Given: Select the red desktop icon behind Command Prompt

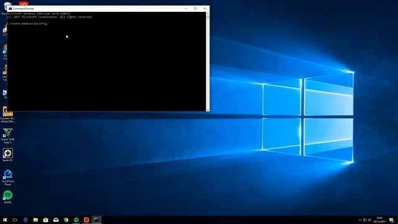Looking at the screenshot, I should (x=24, y=4).
